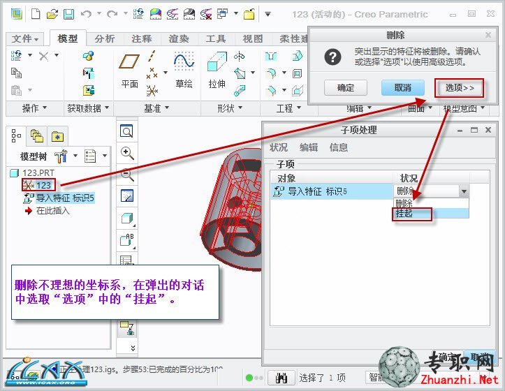Click the Close window folder icon in top toolbar
The image size is (505, 391).
pyautogui.click(x=249, y=14)
